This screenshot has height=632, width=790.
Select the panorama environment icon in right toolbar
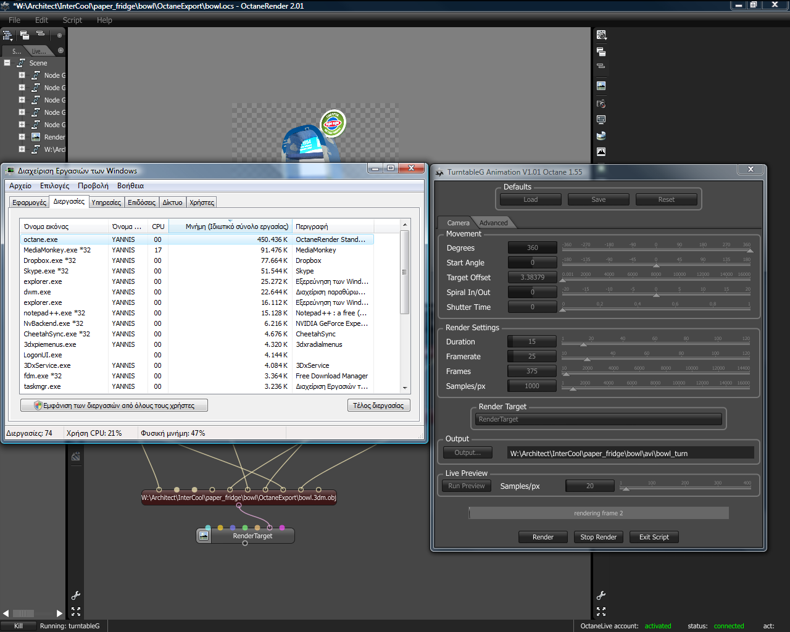click(x=601, y=136)
